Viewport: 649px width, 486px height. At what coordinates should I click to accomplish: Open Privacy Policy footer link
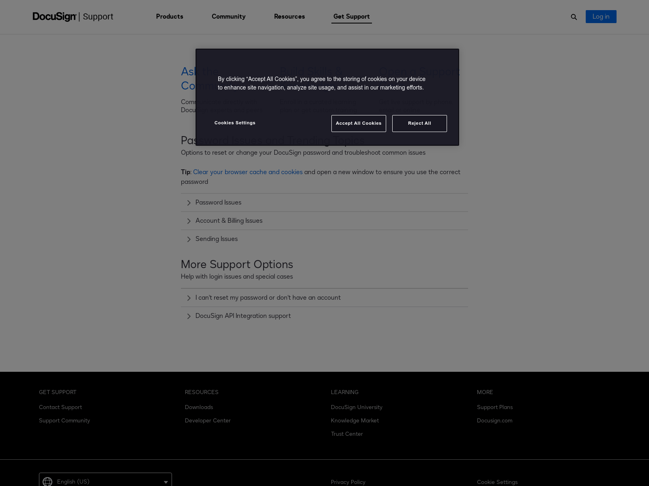tap(348, 482)
